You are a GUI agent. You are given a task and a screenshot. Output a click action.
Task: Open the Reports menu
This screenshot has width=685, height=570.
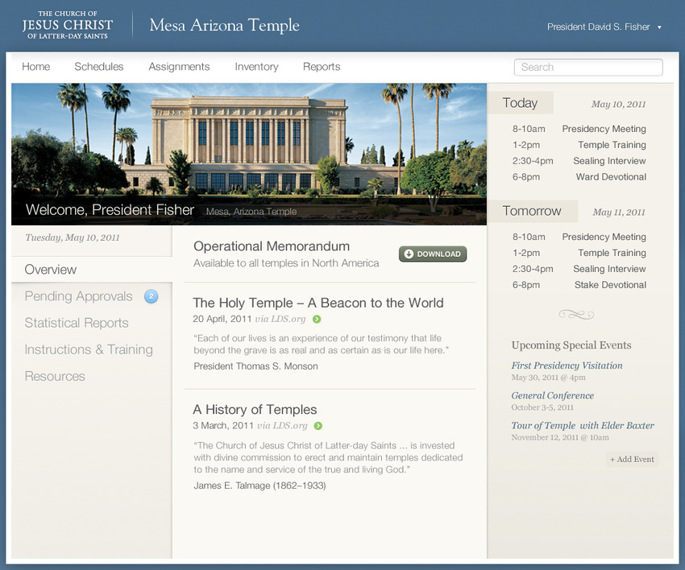point(322,67)
